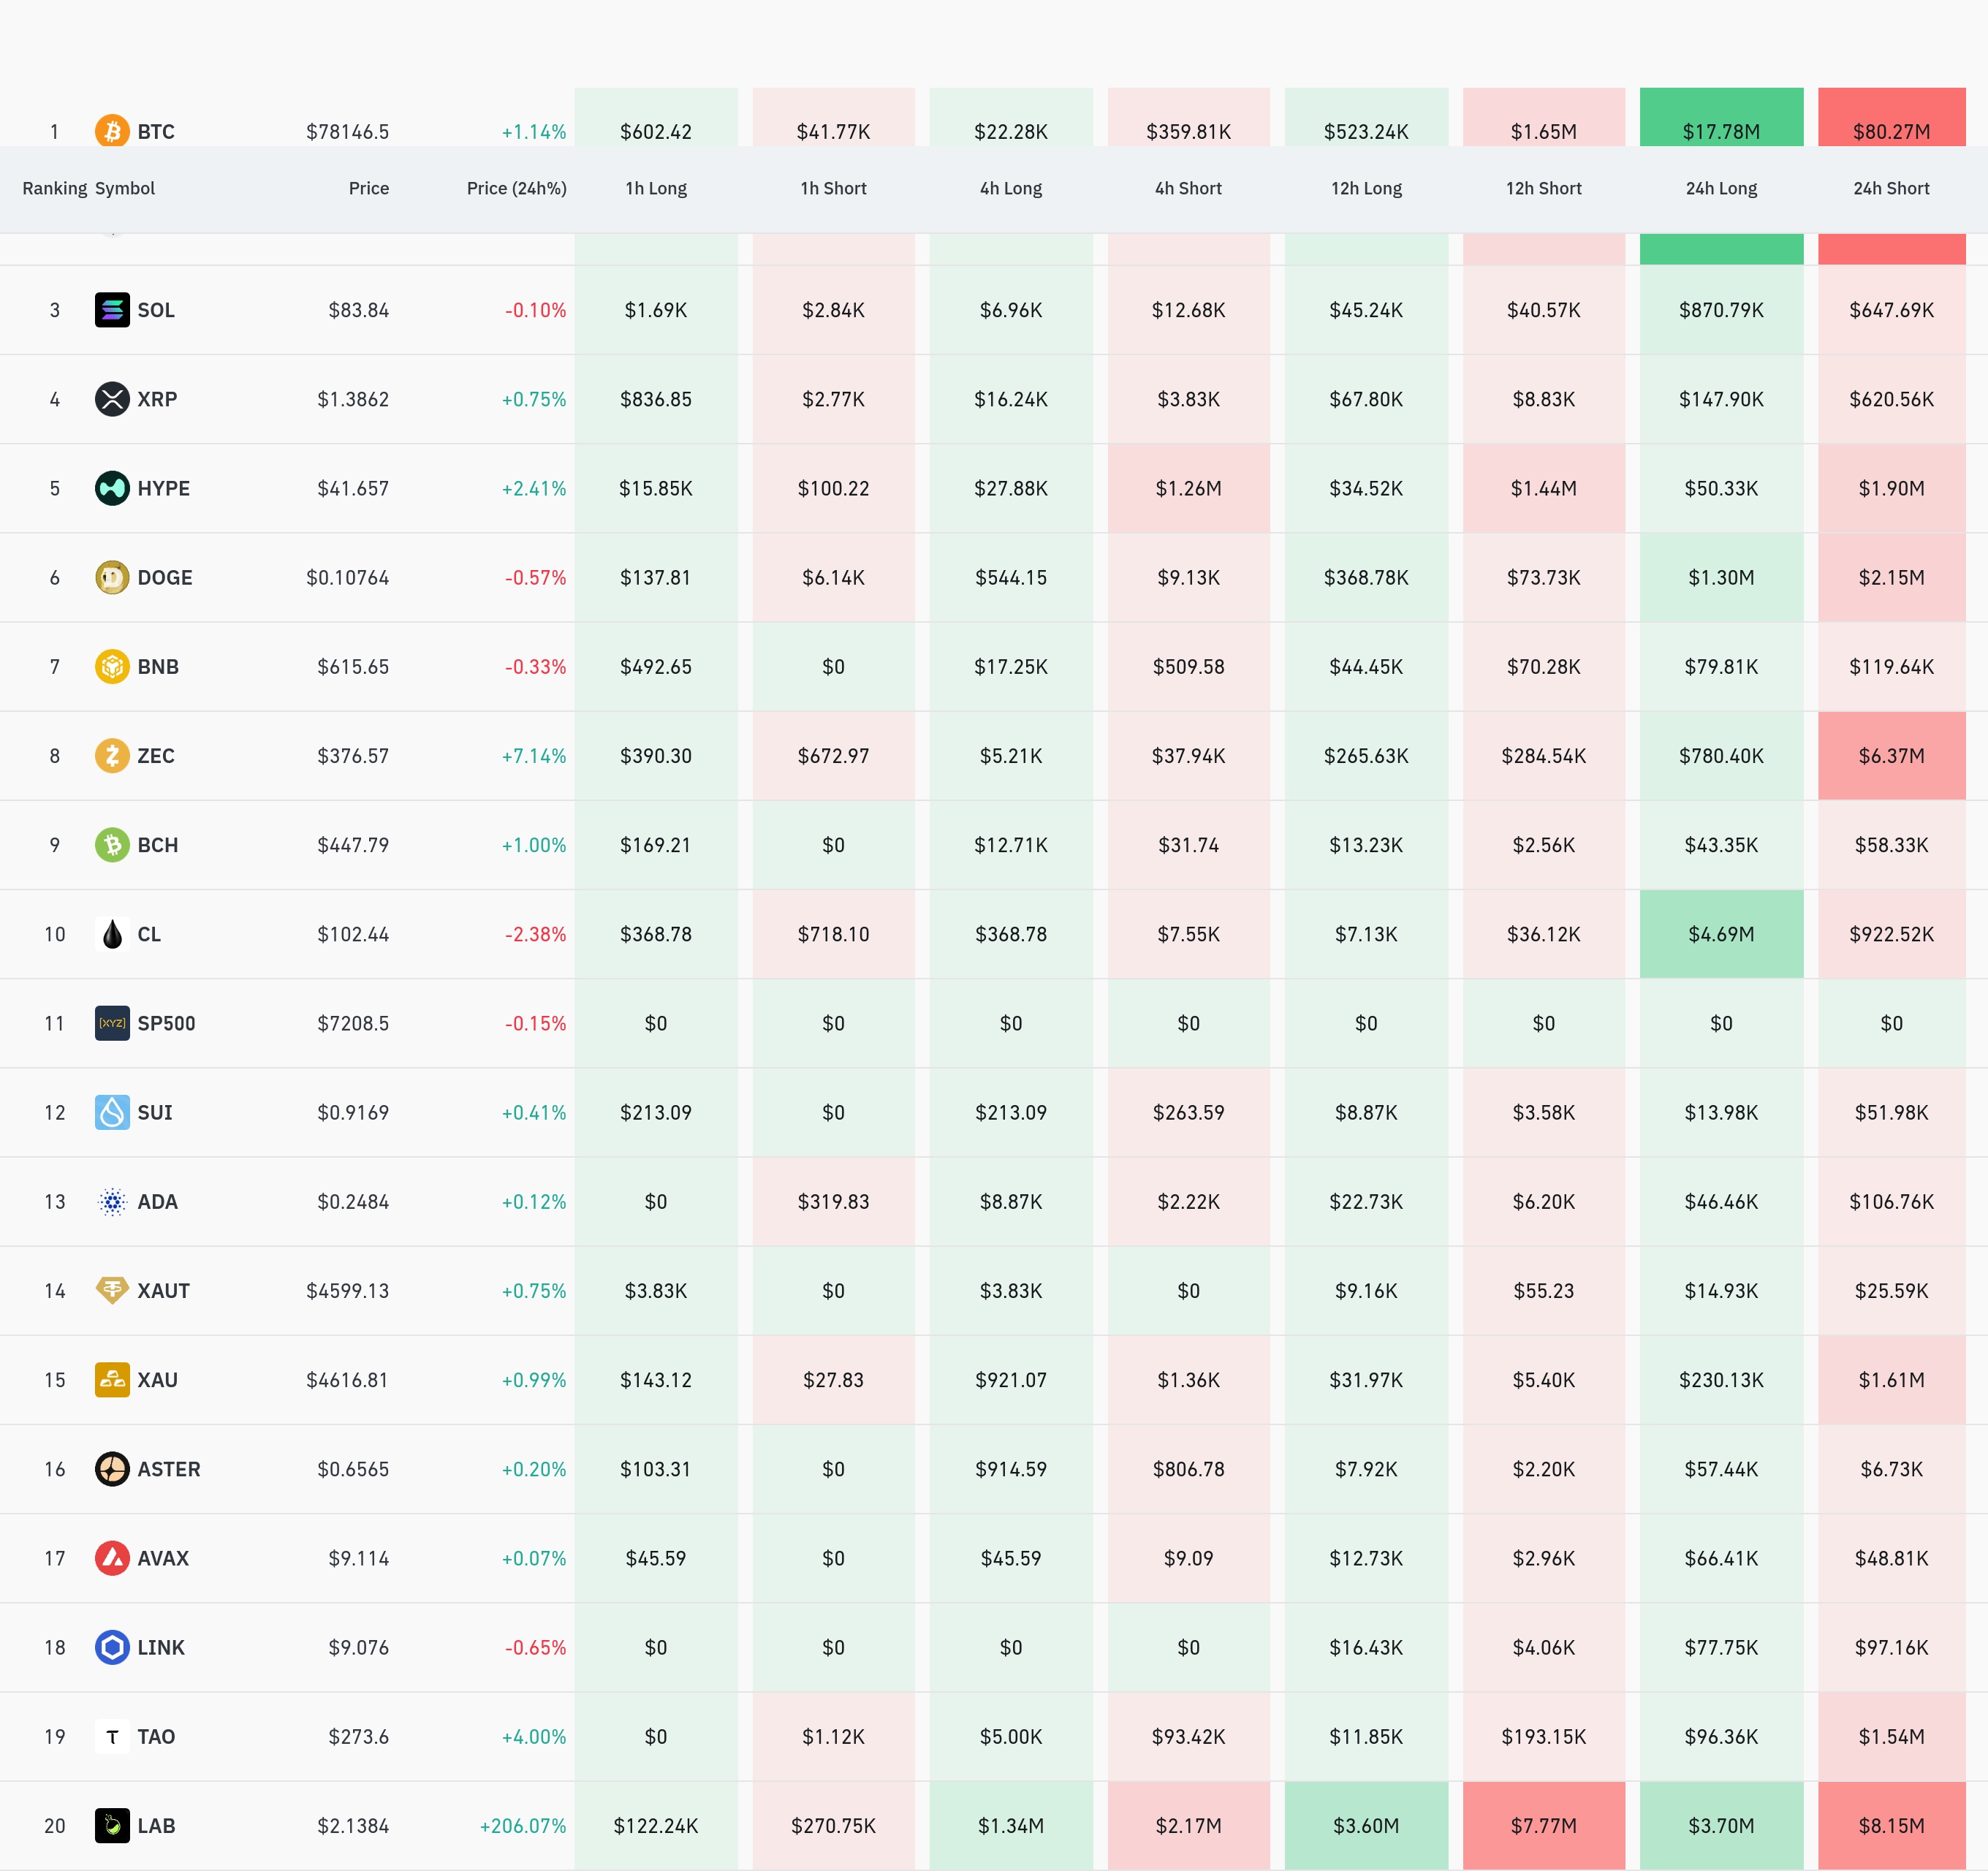Sort by 24h Long column header
Viewport: 1988px width, 1871px height.
tap(1721, 188)
